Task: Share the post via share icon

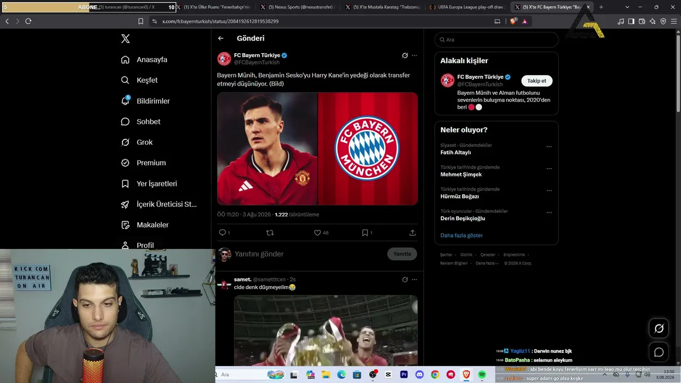Action: click(412, 232)
